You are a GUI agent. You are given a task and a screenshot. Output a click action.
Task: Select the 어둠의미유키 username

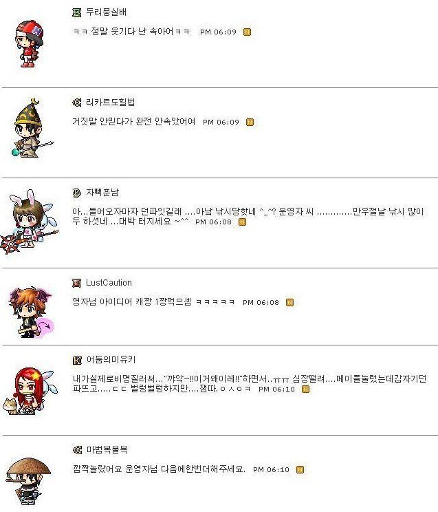[111, 360]
